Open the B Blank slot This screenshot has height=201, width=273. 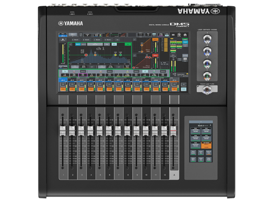coord(86,40)
